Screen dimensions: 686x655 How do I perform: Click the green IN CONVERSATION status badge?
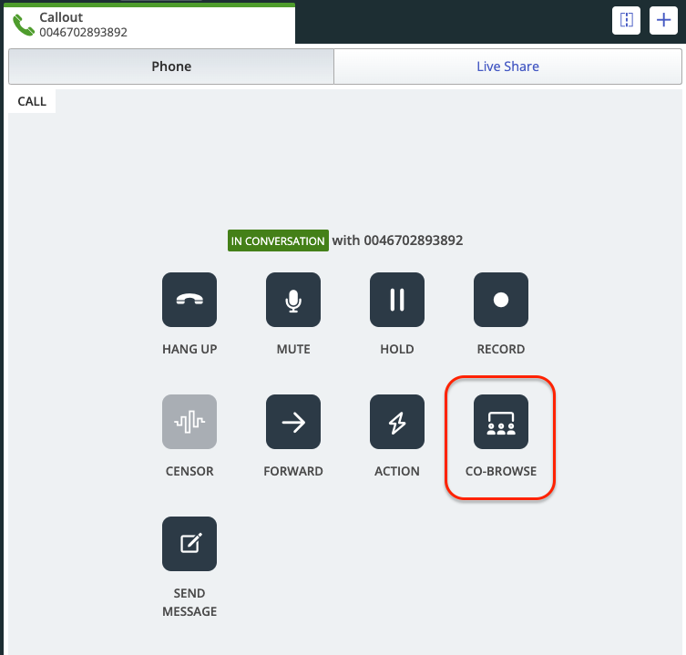[278, 241]
